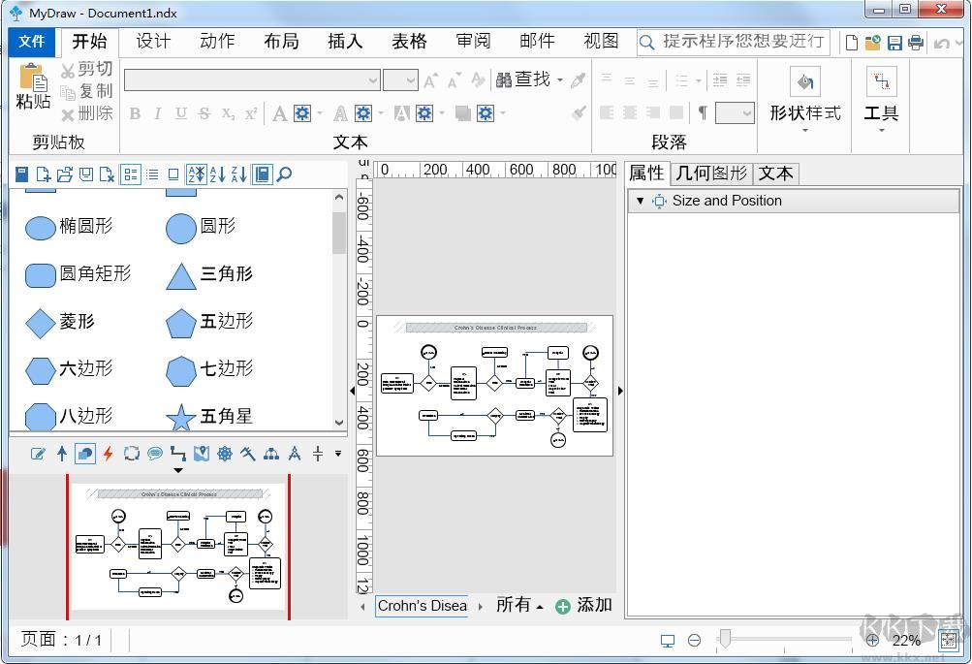Switch to the 几何图形 panel tab
The height and width of the screenshot is (664, 972).
[711, 174]
